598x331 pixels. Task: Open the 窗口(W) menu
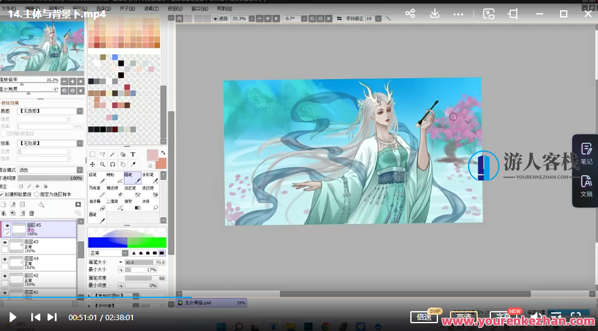[199, 9]
